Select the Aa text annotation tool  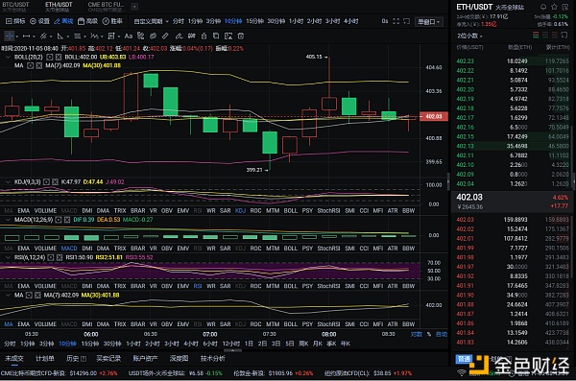[x=129, y=36]
